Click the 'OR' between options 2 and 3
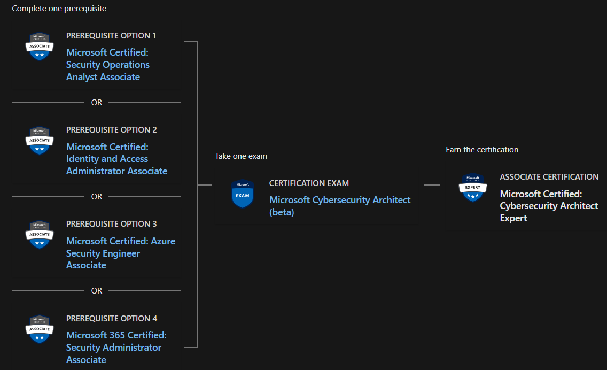 (x=97, y=197)
